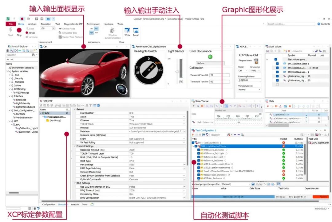This screenshot has width=332, height=222.
Task: Collapse the Protocol Settings section
Action: pos(74,146)
